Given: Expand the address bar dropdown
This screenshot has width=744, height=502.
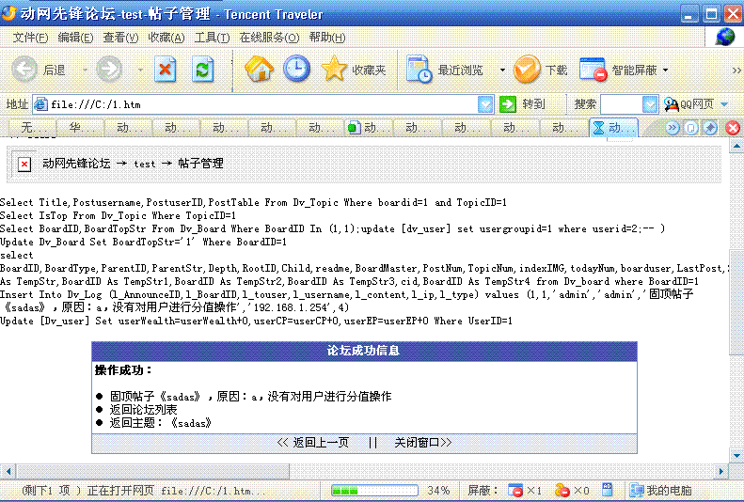Looking at the screenshot, I should (485, 104).
